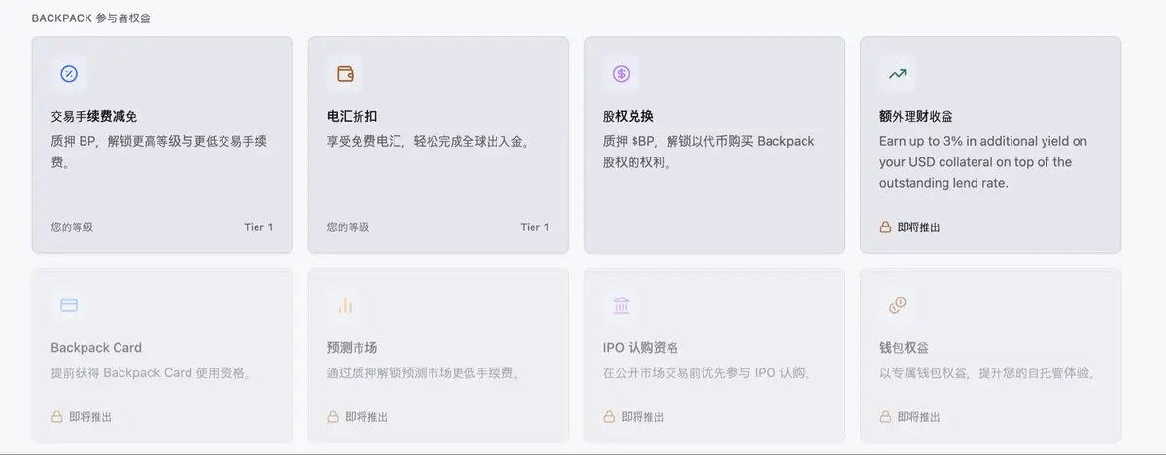
Task: Select the Backpack Card title
Action: click(96, 347)
